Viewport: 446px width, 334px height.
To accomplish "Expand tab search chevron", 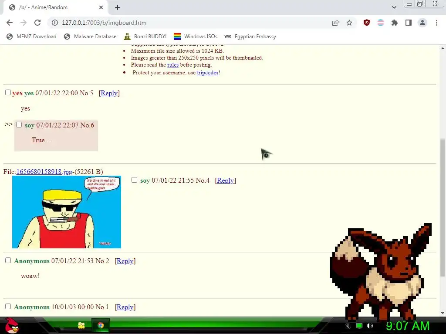I will (x=394, y=7).
